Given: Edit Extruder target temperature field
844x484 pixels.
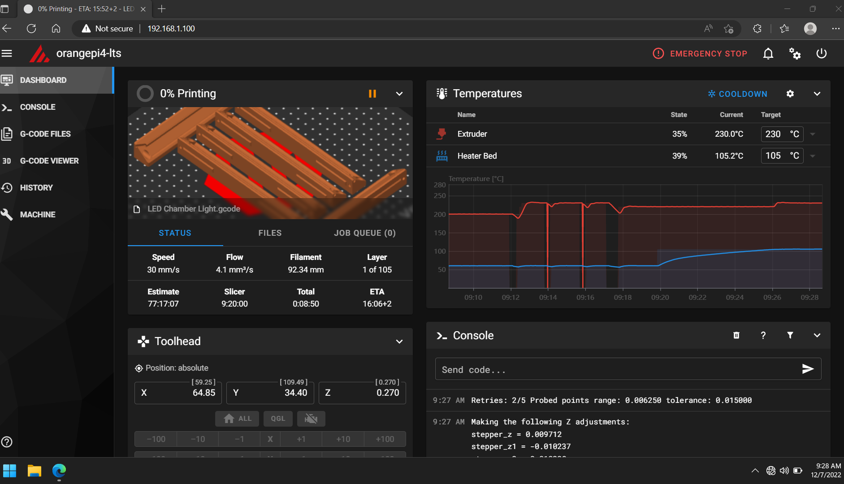Looking at the screenshot, I should pos(782,134).
